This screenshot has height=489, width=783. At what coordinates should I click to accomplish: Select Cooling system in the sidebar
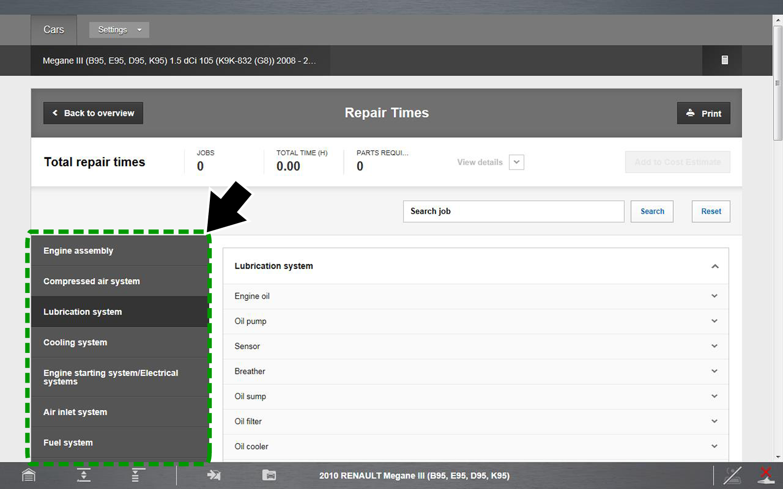pyautogui.click(x=120, y=343)
